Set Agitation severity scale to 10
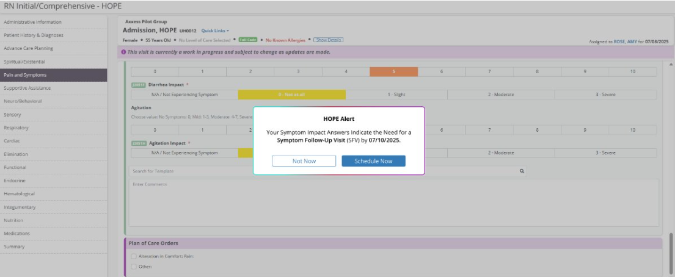 [x=632, y=130]
